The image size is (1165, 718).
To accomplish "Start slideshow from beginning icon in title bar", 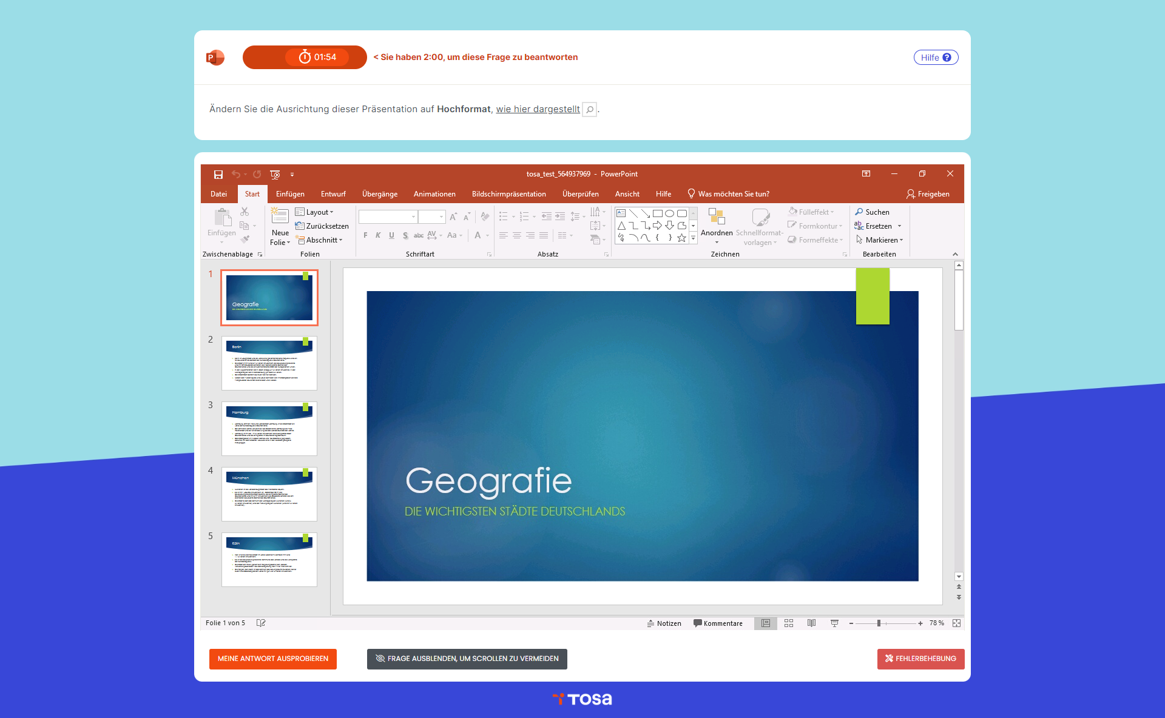I will tap(275, 174).
